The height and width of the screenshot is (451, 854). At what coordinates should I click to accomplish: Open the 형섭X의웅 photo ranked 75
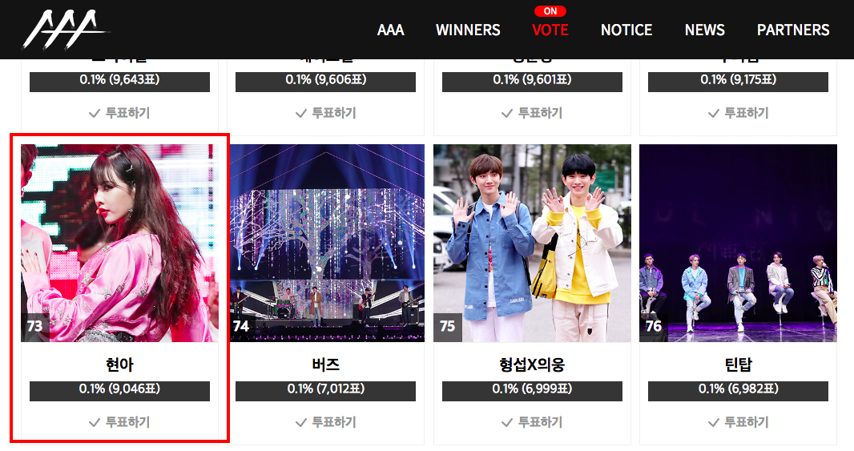(532, 243)
